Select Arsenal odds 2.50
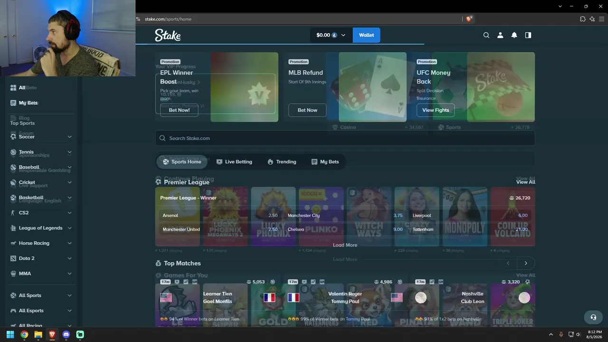The width and height of the screenshot is (608, 342). pyautogui.click(x=219, y=216)
